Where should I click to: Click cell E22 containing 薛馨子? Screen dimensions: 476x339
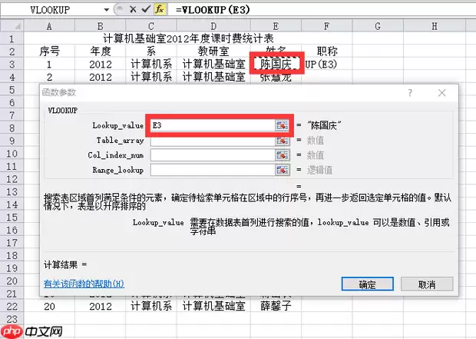coord(276,306)
